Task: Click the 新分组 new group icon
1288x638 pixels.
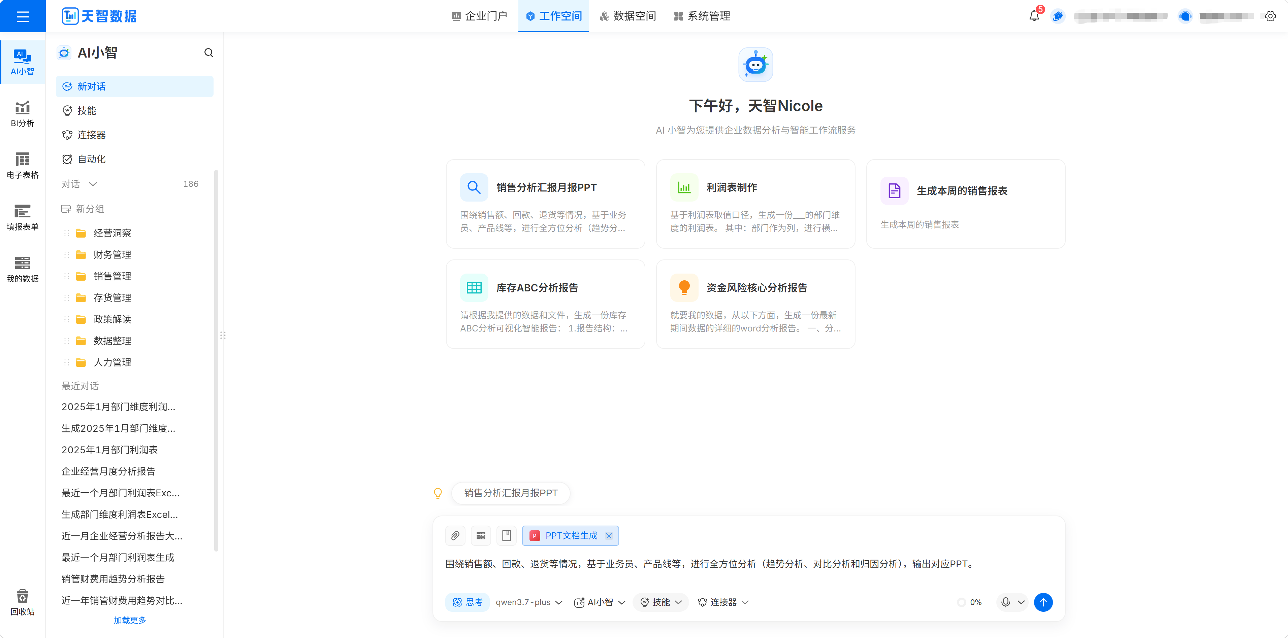Action: coord(66,209)
